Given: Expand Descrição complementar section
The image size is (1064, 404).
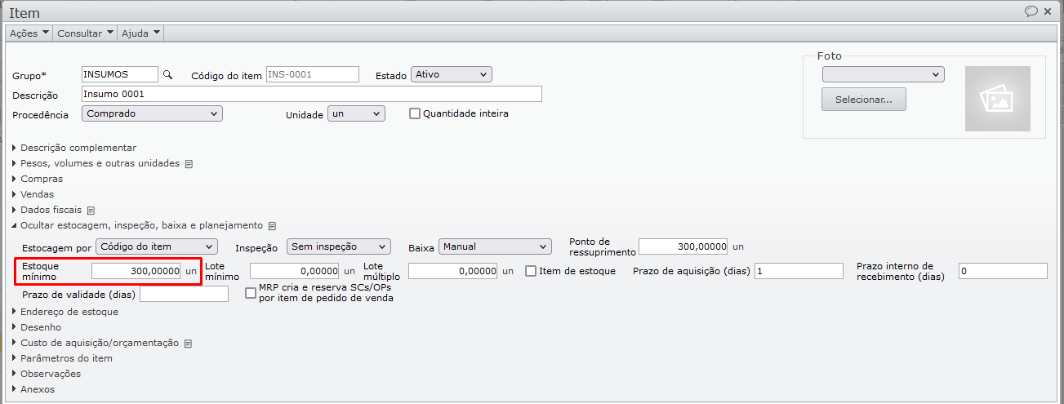Looking at the screenshot, I should (74, 148).
